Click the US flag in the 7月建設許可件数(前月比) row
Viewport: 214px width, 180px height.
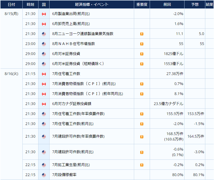44,152
